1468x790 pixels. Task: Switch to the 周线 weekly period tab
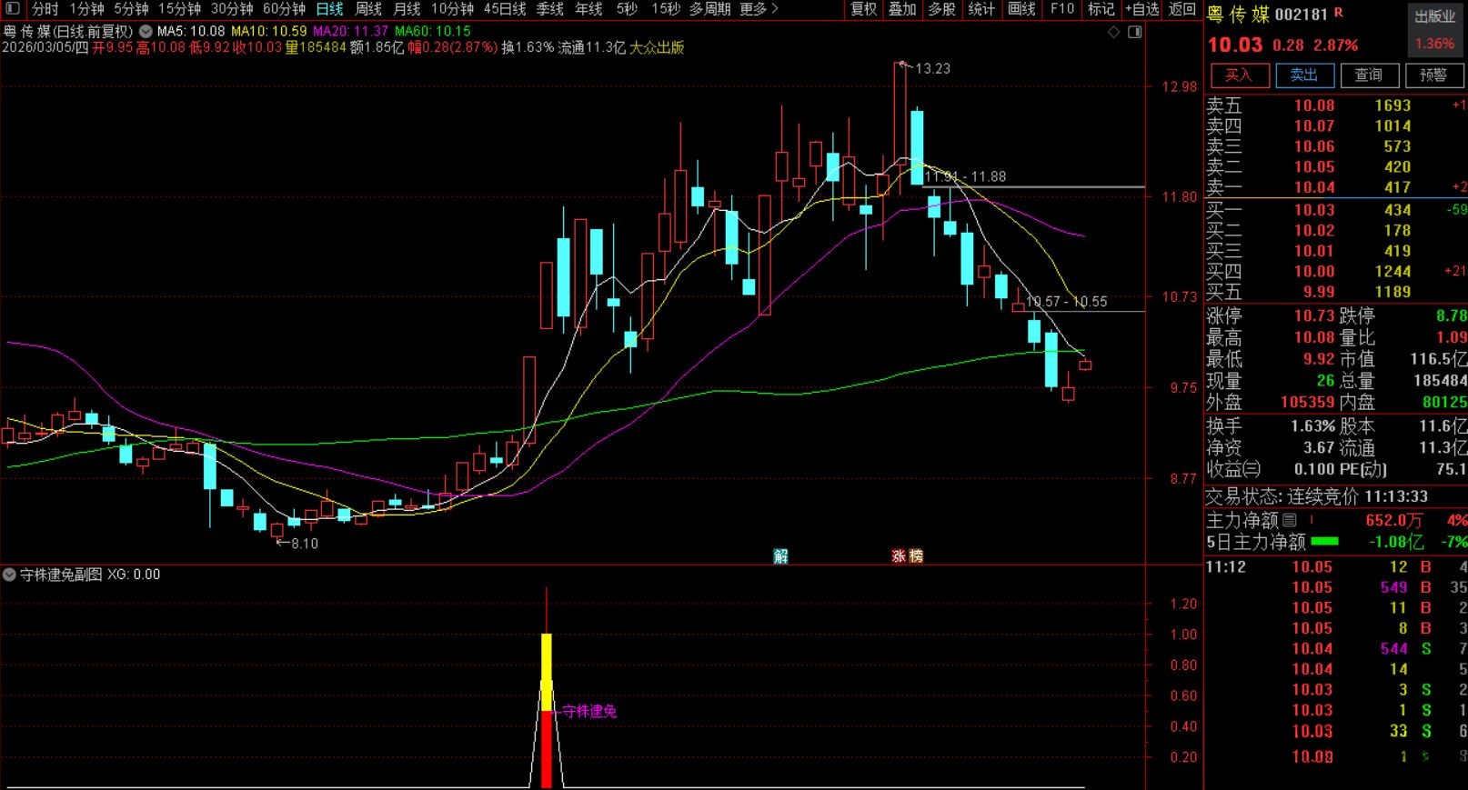[368, 9]
